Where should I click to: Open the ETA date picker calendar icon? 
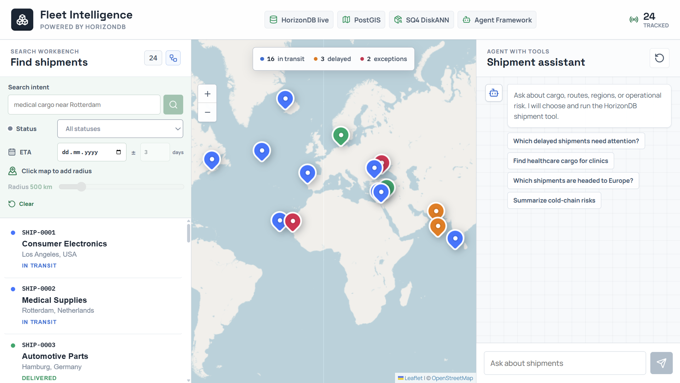(x=119, y=152)
